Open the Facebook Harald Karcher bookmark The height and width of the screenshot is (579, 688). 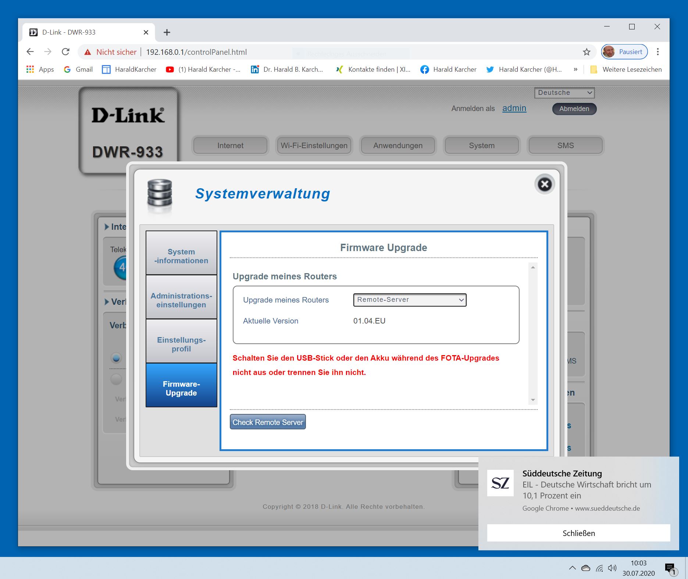(x=448, y=69)
